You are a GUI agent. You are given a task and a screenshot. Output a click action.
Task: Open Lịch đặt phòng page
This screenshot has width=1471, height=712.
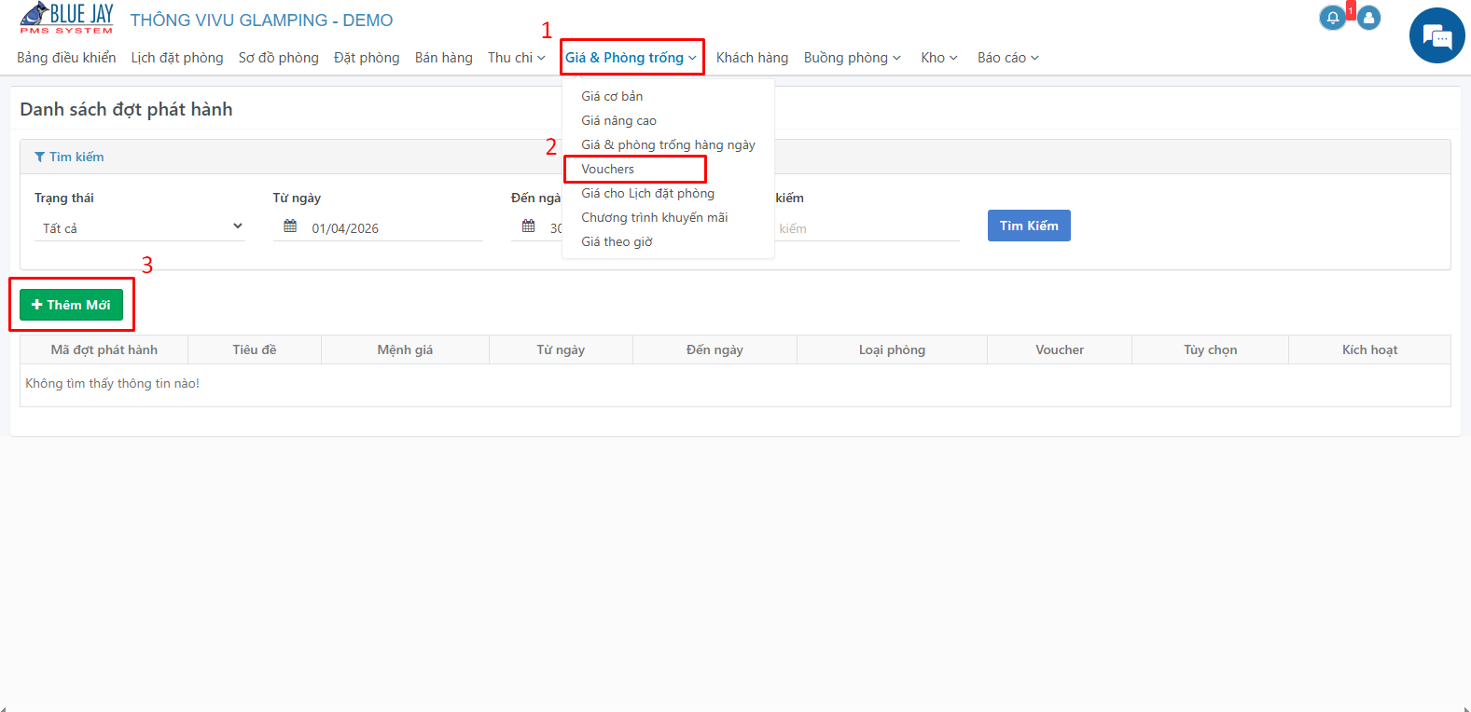tap(177, 58)
